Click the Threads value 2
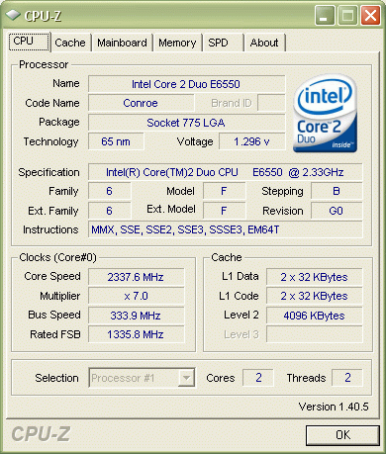Image resolution: width=386 pixels, height=454 pixels. point(347,378)
